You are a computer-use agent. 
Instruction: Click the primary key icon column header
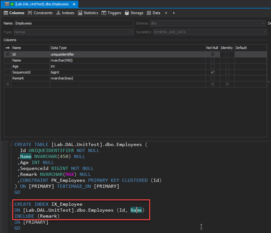8,48
